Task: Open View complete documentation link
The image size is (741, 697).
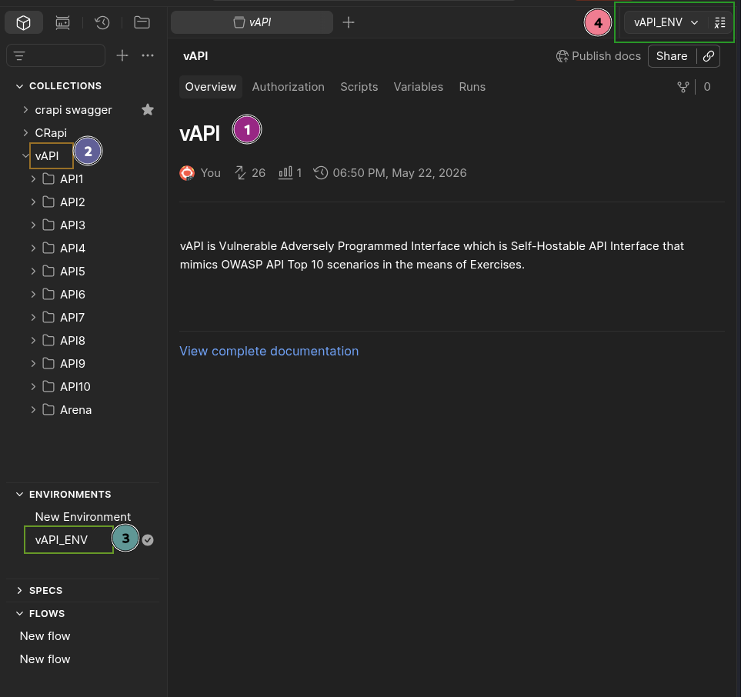Action: point(269,351)
